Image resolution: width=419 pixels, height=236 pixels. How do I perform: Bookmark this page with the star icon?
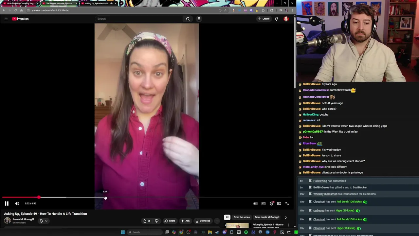225,10
